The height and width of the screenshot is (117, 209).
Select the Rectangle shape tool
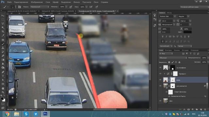click(x=3, y=84)
